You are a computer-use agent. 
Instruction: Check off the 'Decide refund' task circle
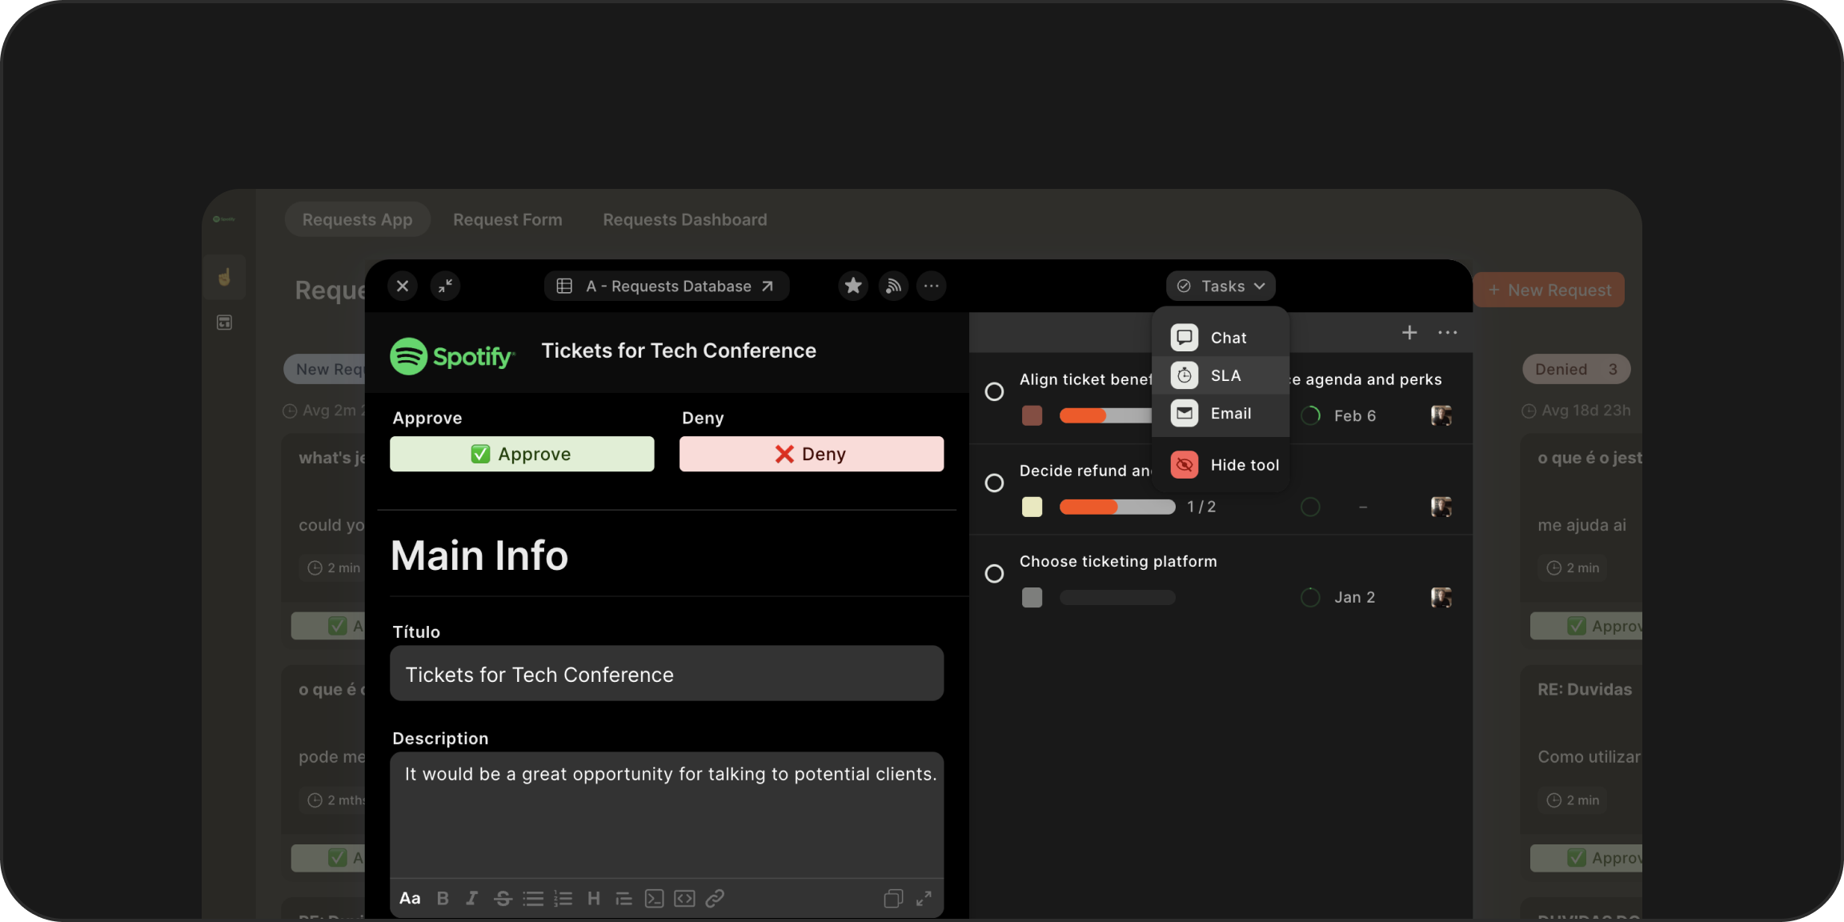pyautogui.click(x=994, y=483)
